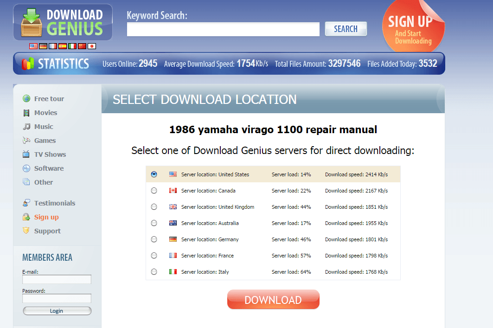Click the SEARCH button

coord(346,29)
